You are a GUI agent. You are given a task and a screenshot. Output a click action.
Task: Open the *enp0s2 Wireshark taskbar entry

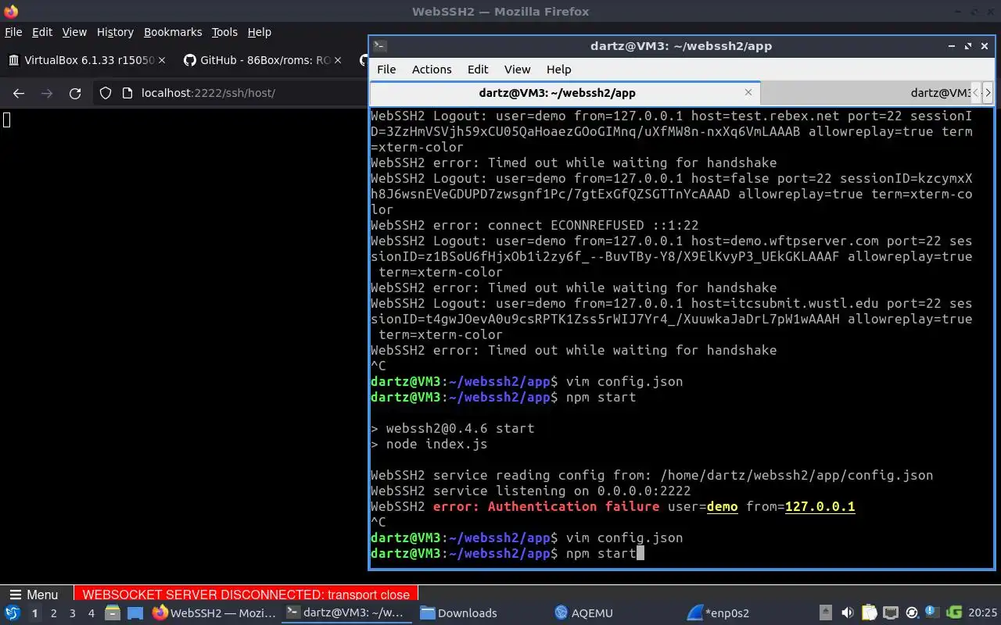coord(719,613)
